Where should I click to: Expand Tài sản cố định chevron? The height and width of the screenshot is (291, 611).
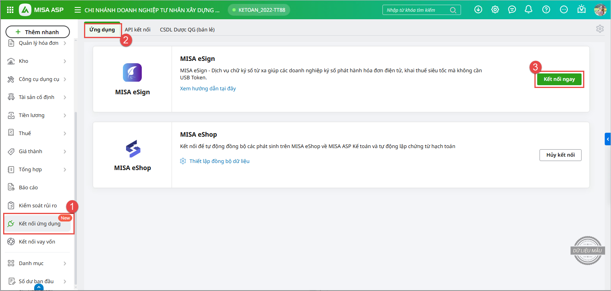point(65,97)
